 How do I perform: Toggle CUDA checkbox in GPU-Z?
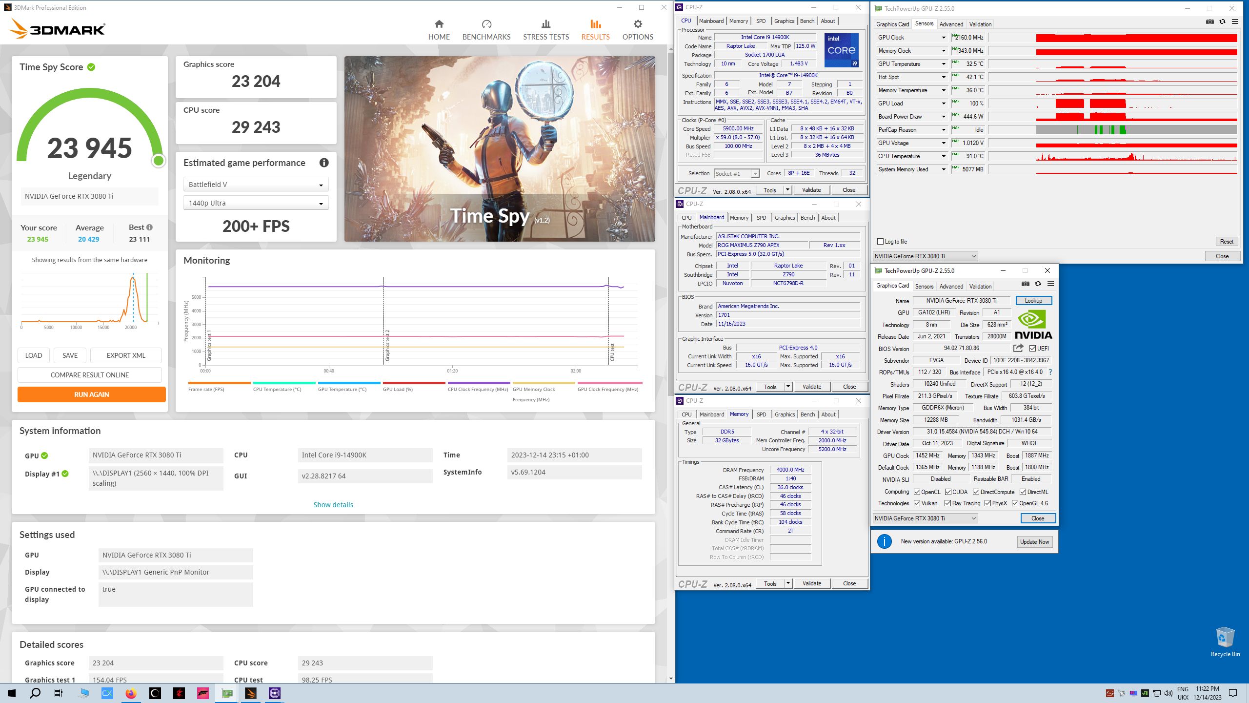(x=948, y=492)
